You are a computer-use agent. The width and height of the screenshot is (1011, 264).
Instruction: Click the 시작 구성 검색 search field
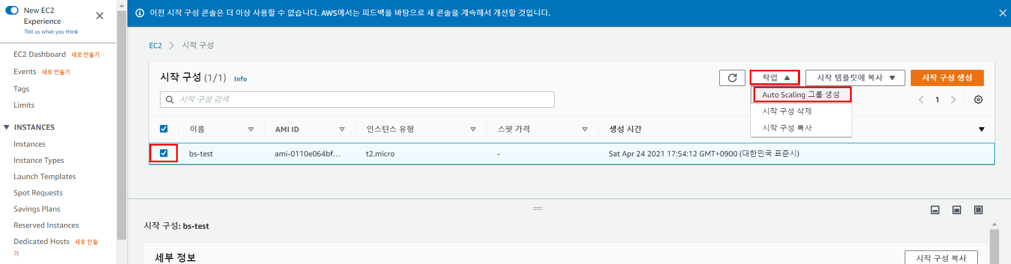[357, 100]
